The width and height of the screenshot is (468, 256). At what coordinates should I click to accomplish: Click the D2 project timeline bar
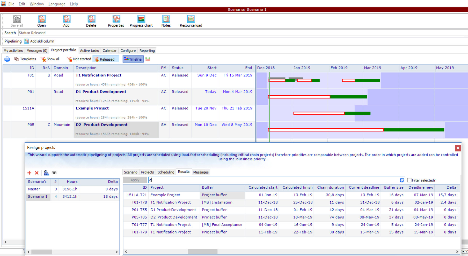pyautogui.click(x=356, y=130)
